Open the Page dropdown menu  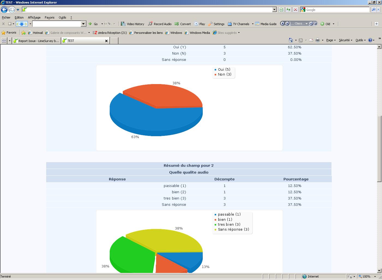[x=331, y=40]
